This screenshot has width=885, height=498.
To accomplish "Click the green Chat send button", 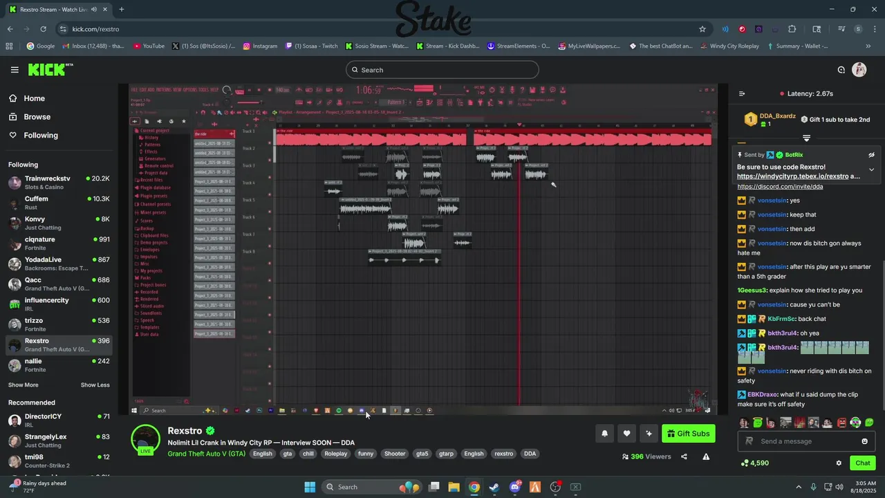I will [x=863, y=463].
